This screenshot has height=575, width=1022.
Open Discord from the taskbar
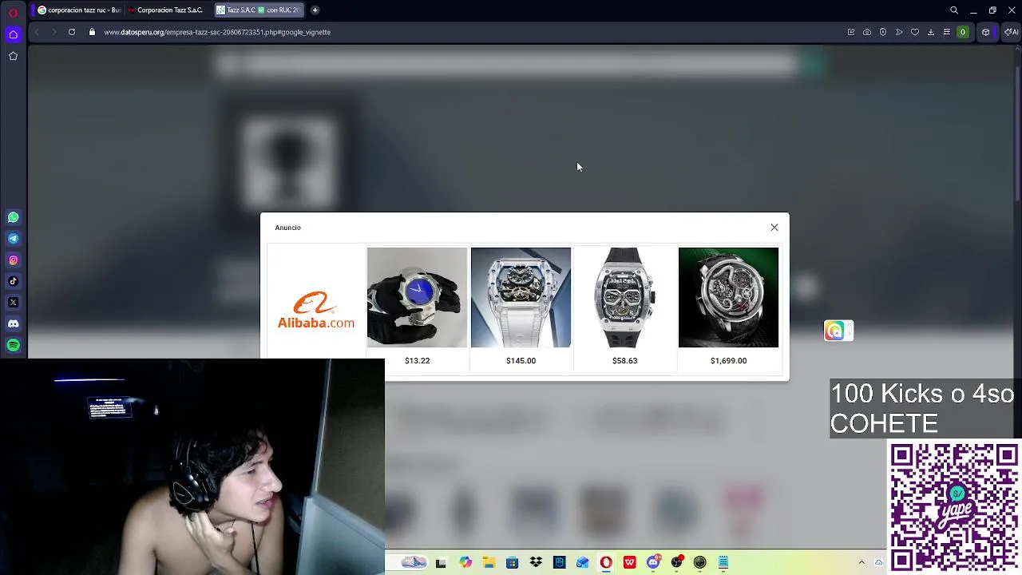pyautogui.click(x=653, y=562)
